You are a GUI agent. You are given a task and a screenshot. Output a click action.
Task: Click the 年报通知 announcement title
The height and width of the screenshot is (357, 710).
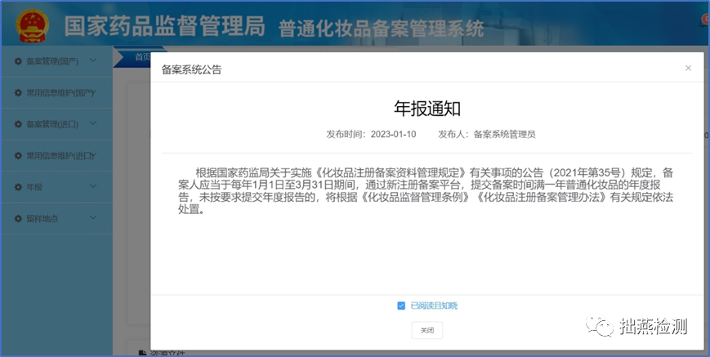pyautogui.click(x=427, y=109)
